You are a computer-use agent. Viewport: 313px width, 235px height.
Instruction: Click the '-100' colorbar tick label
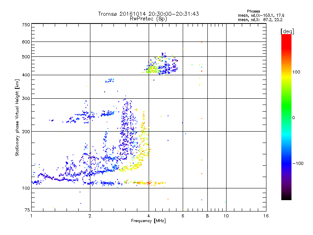click(298, 163)
